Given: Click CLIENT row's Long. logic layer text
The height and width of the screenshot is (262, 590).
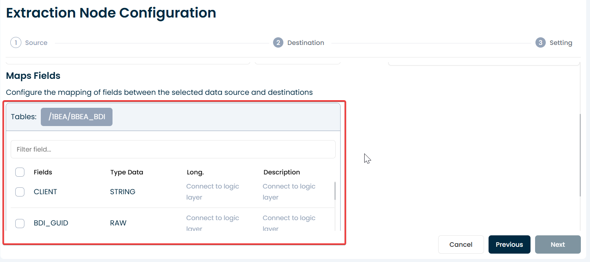Looking at the screenshot, I should tap(212, 192).
